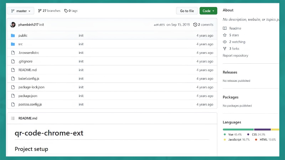This screenshot has width=285, height=160.
Task: Open phambinh217 user avatar
Action: pos(13,25)
